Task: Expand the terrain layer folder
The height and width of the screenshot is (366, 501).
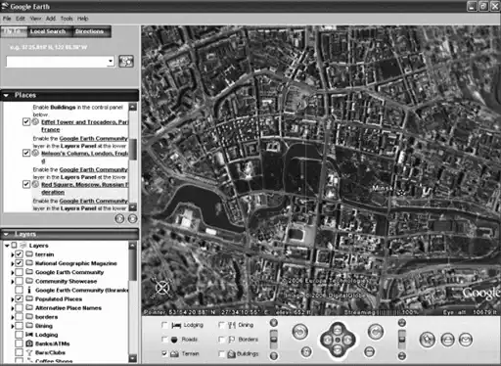Action: click(x=13, y=254)
